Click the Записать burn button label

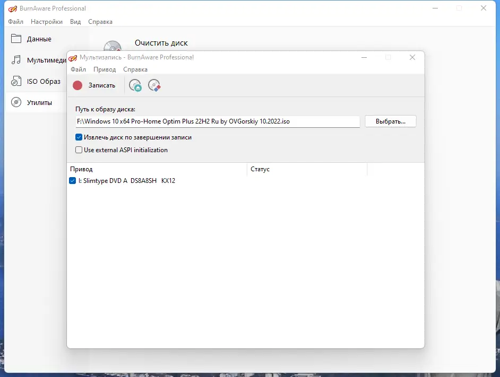pyautogui.click(x=102, y=85)
